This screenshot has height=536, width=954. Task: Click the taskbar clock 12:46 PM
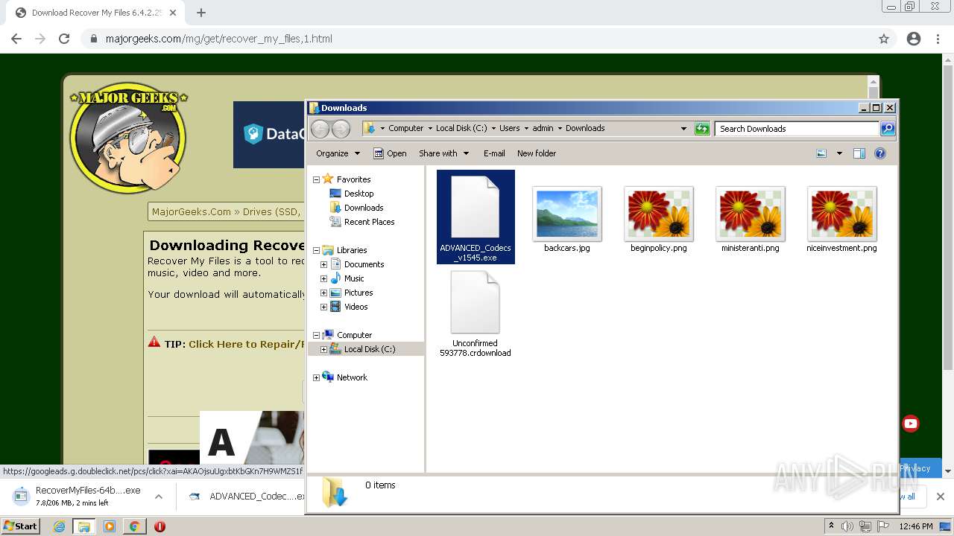coord(916,526)
